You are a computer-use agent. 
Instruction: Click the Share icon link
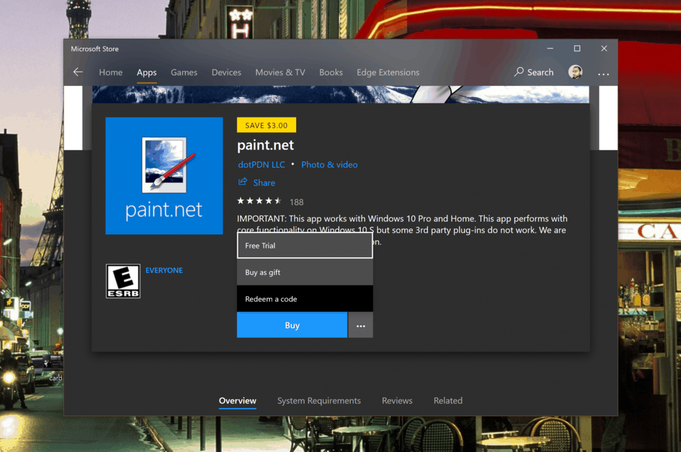[x=242, y=182]
